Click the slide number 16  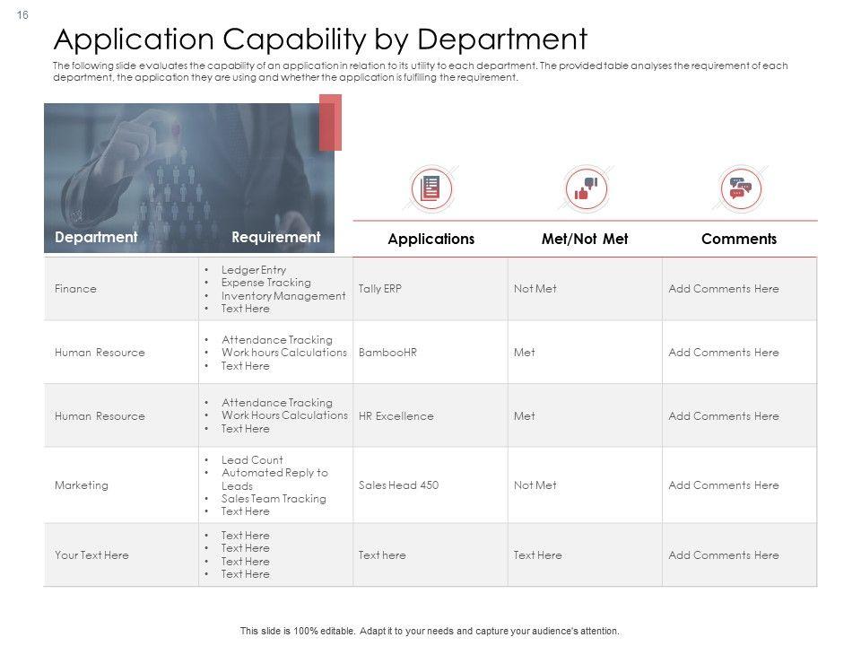tap(22, 15)
